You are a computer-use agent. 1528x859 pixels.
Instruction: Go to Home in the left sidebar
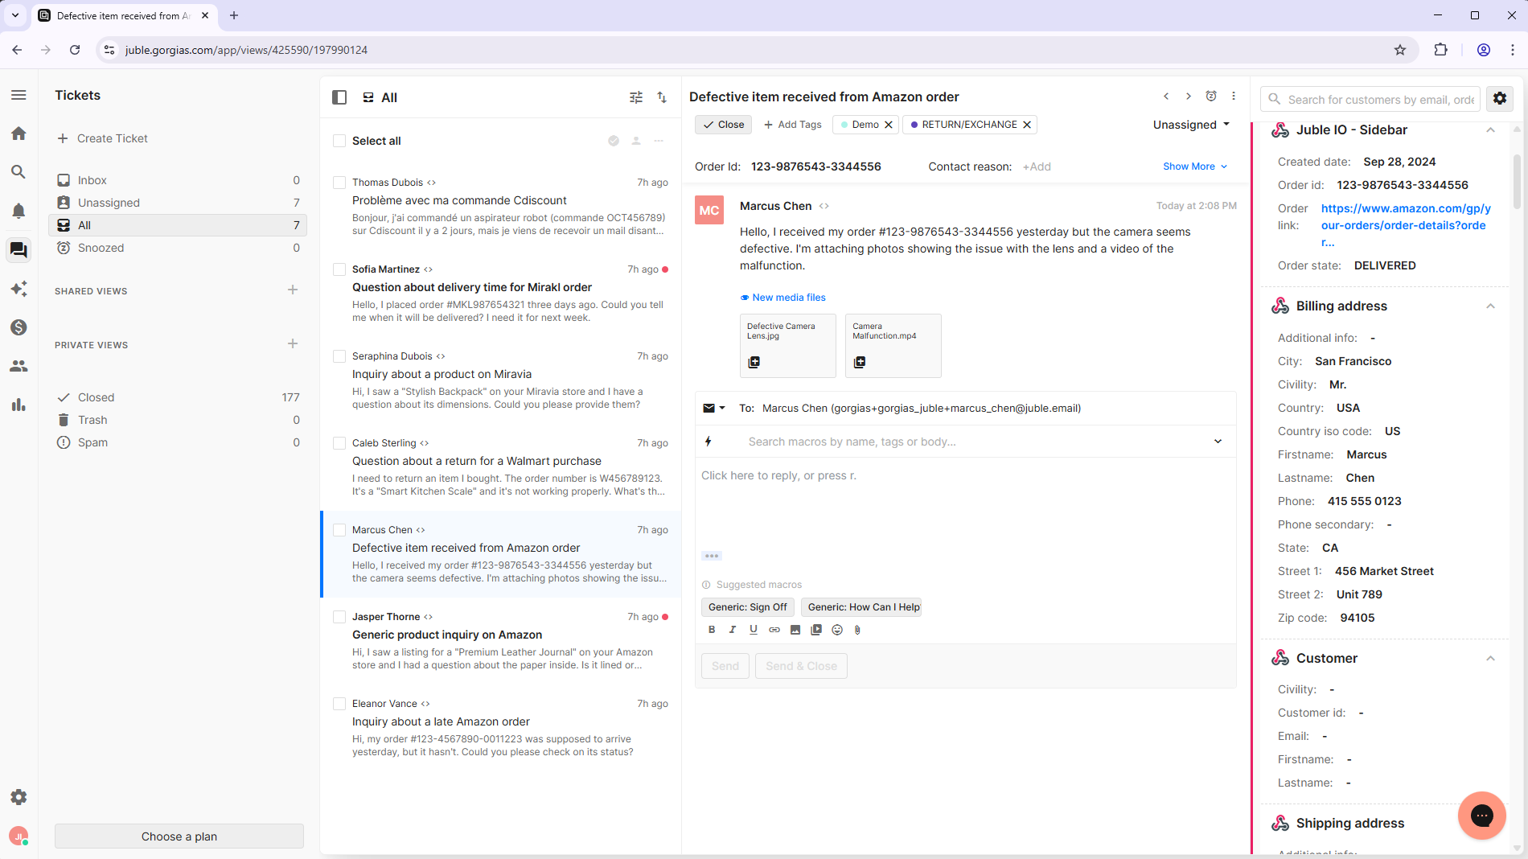18,134
